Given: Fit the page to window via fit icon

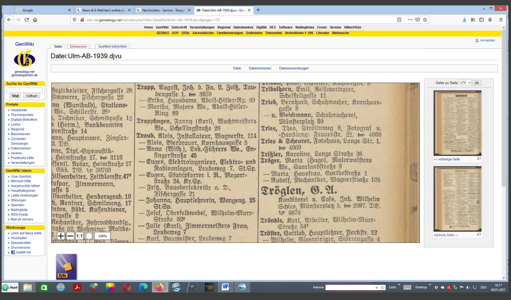Looking at the screenshot, I should tap(89, 236).
